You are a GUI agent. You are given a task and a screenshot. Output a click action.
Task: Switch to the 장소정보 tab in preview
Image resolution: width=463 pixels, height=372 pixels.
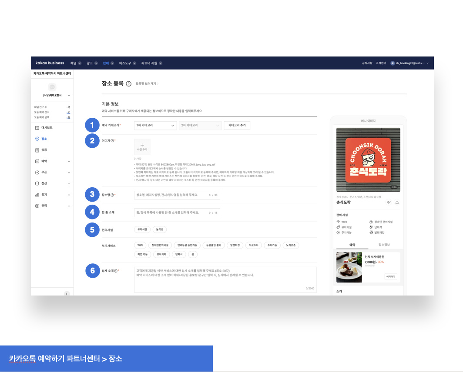(x=384, y=245)
